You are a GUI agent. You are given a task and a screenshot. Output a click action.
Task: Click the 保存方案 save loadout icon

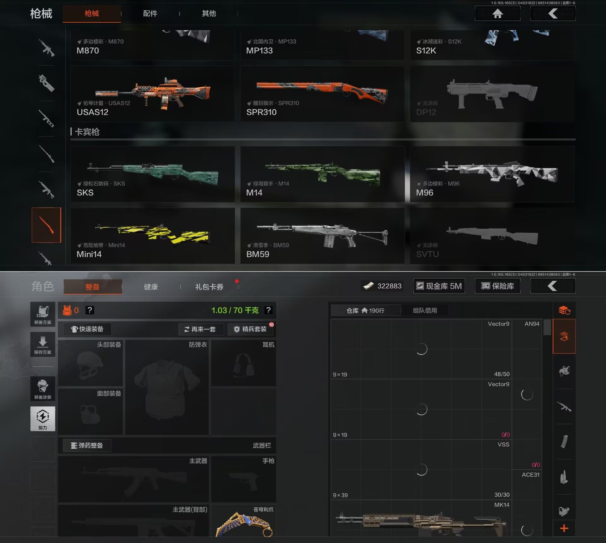pyautogui.click(x=43, y=344)
